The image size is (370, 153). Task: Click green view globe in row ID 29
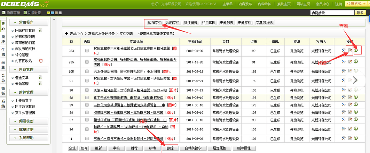[356, 104]
